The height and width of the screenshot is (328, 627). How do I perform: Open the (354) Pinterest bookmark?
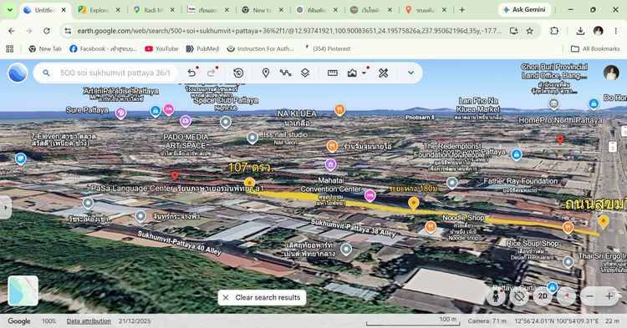327,48
